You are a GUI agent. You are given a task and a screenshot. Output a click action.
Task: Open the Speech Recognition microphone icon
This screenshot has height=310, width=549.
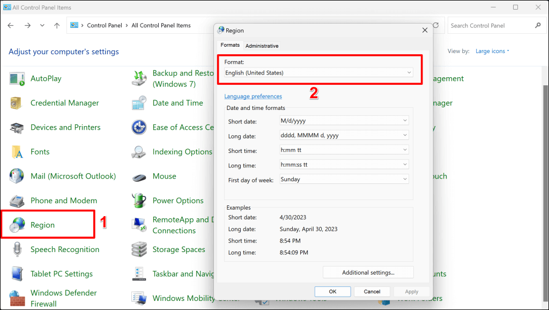(x=17, y=249)
